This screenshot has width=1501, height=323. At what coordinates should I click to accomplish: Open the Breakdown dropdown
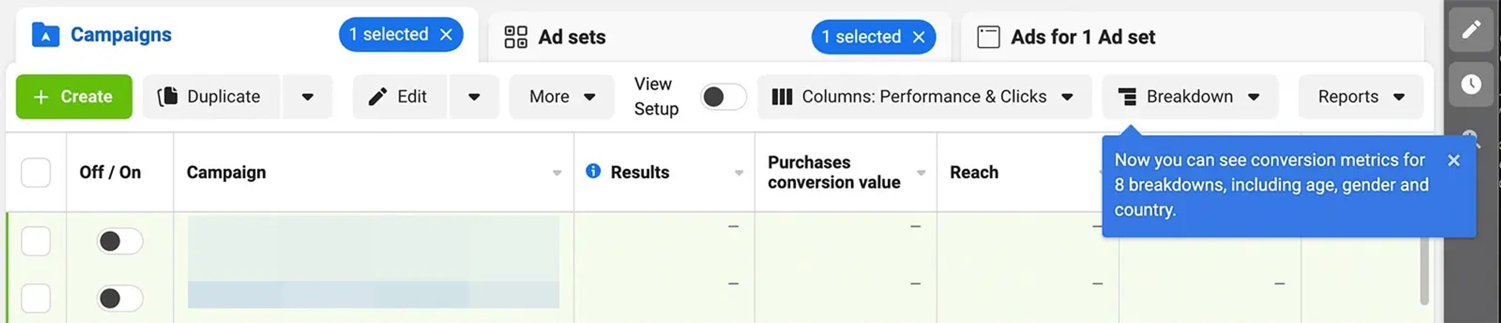1189,97
